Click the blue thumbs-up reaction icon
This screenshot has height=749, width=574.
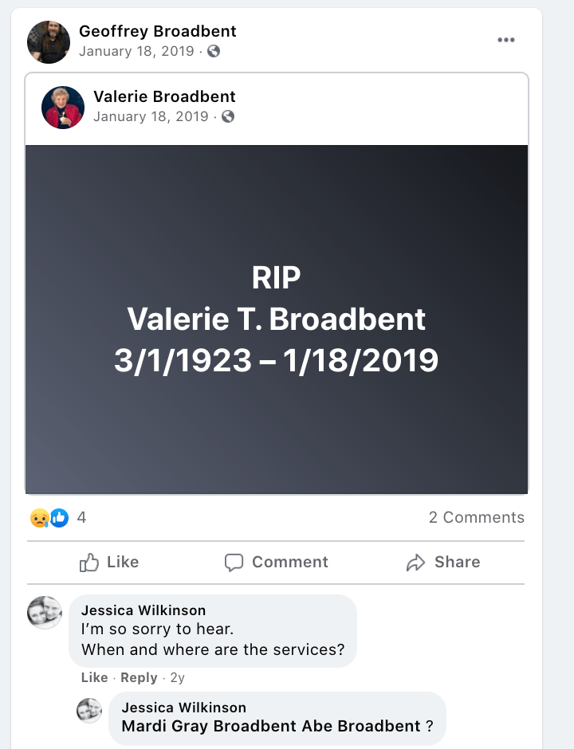59,518
